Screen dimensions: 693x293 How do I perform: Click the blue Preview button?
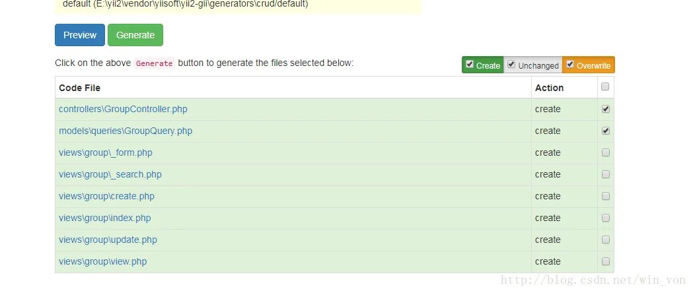point(80,35)
